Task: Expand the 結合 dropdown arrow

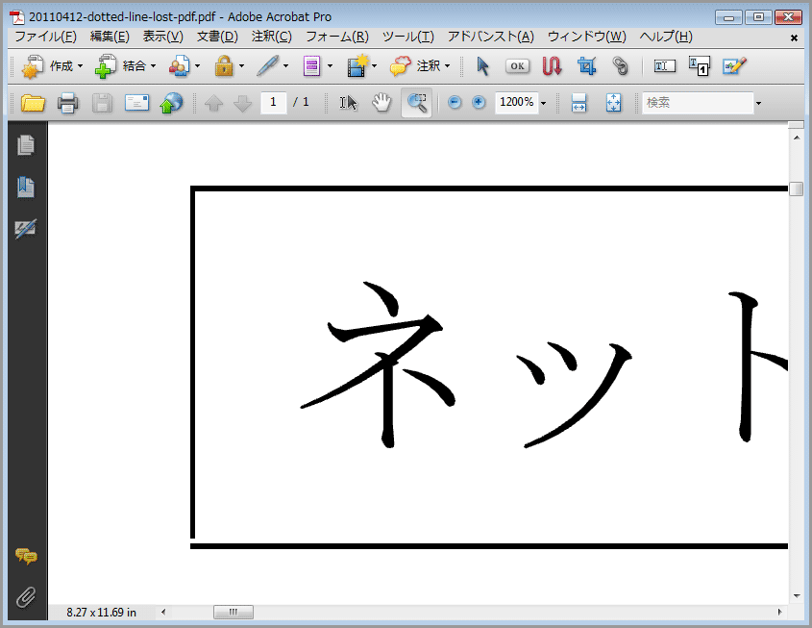Action: (x=153, y=66)
